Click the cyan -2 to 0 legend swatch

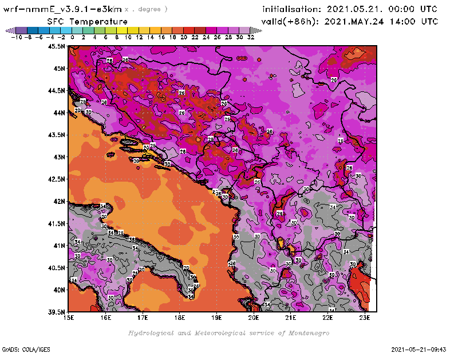pyautogui.click(x=66, y=30)
